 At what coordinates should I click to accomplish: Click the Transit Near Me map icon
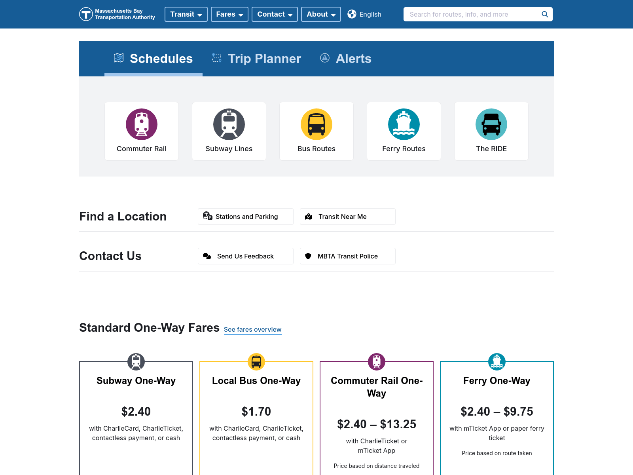[x=309, y=217]
